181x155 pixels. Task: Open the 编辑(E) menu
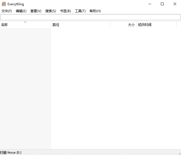pyautogui.click(x=21, y=11)
